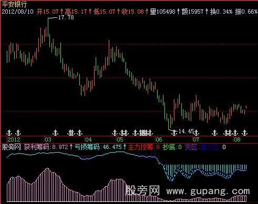Select the 07 month timeline marker
Viewport: 258px width, 204px height.
pyautogui.click(x=196, y=139)
